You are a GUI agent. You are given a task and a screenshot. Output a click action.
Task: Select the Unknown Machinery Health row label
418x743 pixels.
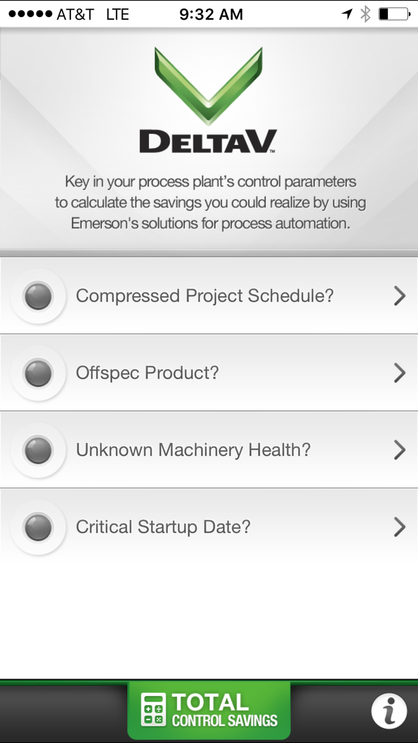click(x=193, y=450)
